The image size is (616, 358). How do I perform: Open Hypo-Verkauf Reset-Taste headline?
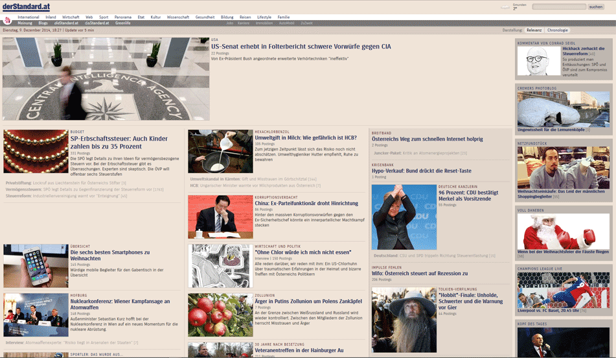422,171
